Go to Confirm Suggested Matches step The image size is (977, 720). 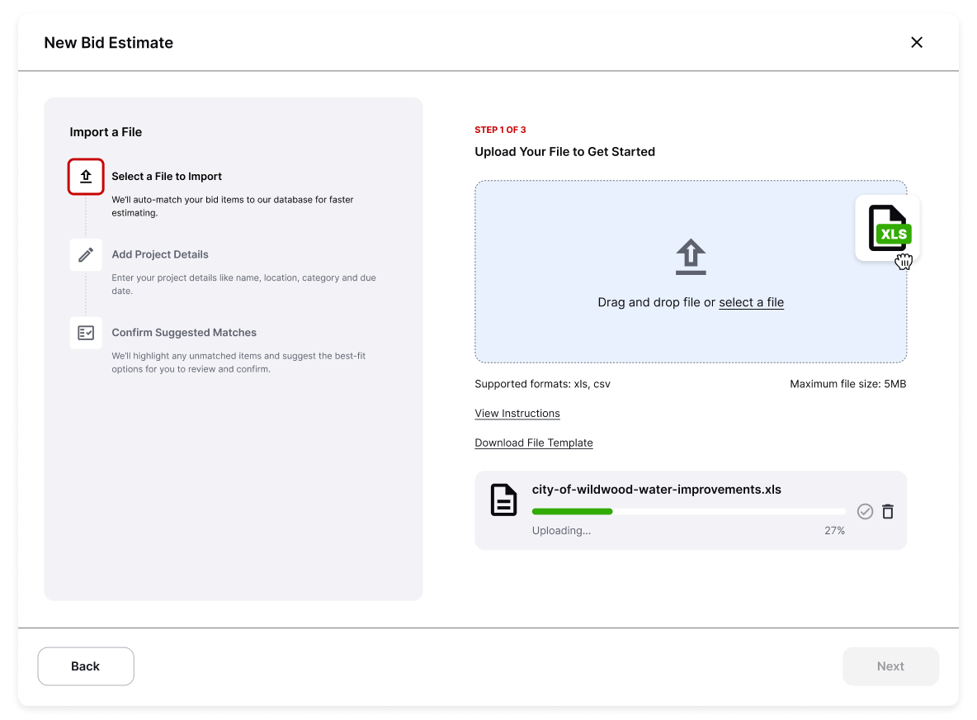tap(184, 333)
